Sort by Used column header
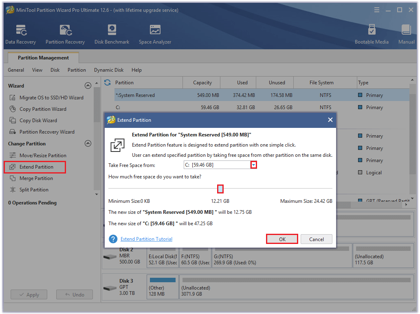Viewport: 420px width, 314px height. pyautogui.click(x=238, y=82)
